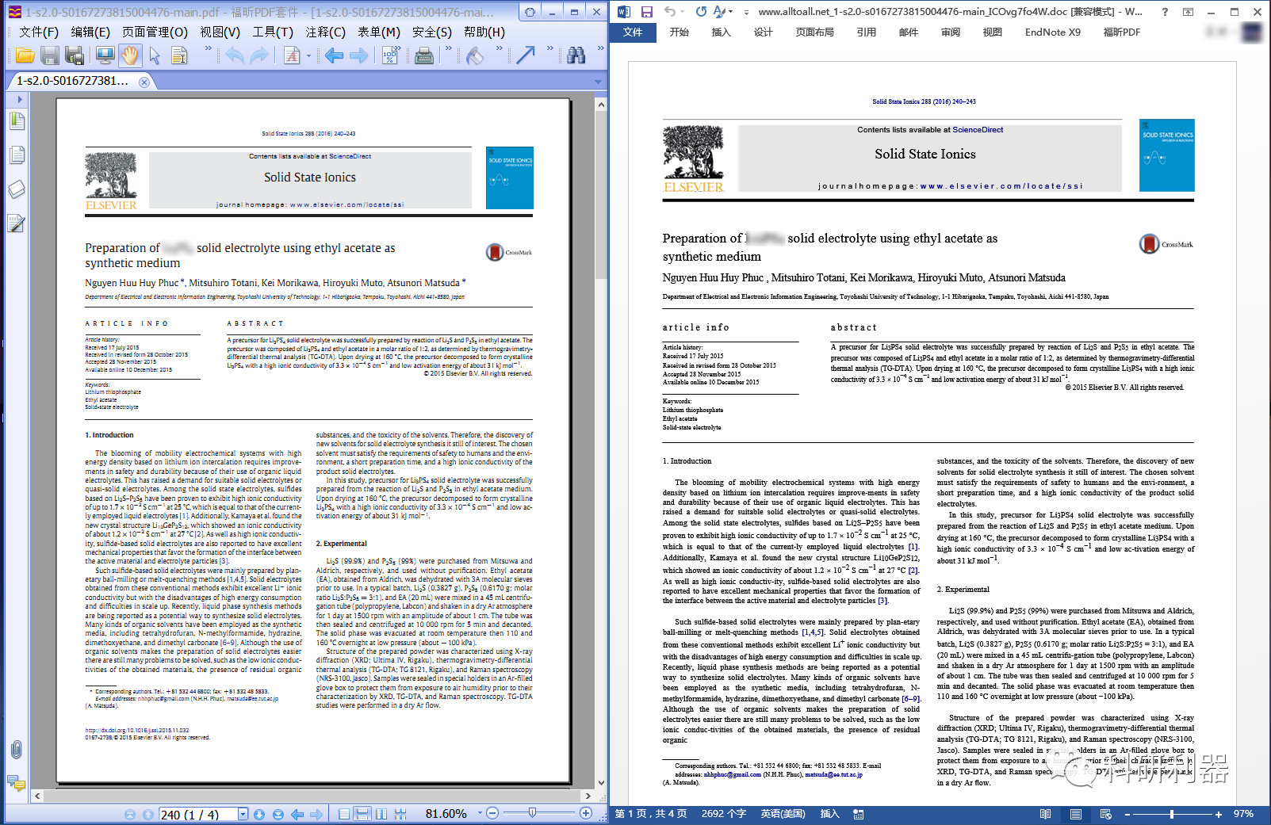Open the document tab list dropdown
The width and height of the screenshot is (1271, 825).
click(x=597, y=82)
